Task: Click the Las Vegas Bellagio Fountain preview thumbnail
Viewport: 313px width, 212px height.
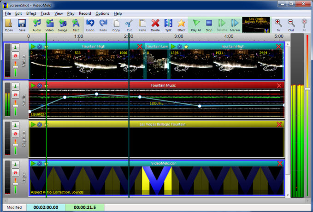Action: 257,24
